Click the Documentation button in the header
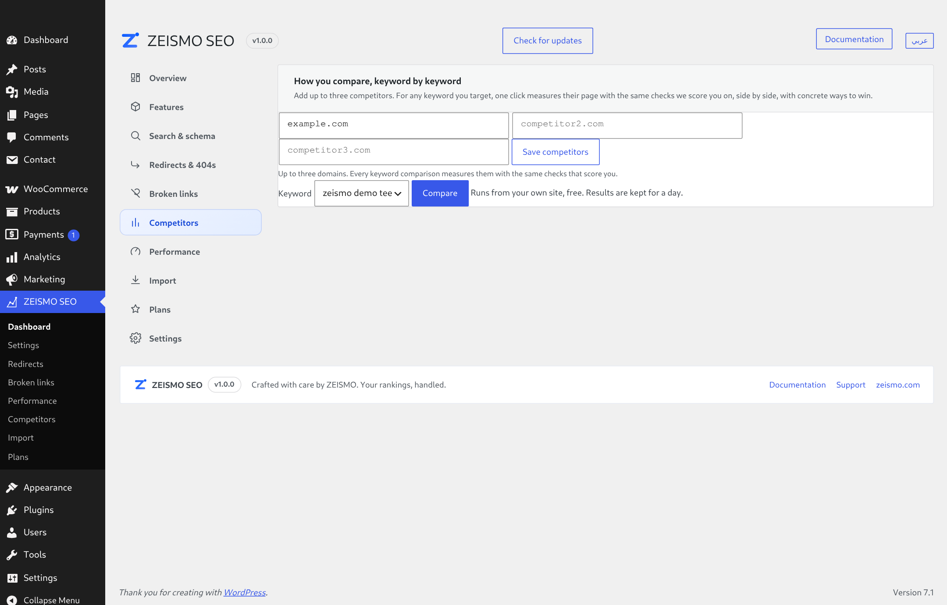 point(854,39)
